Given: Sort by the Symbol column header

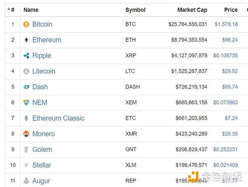Looking at the screenshot, I should [x=135, y=10].
